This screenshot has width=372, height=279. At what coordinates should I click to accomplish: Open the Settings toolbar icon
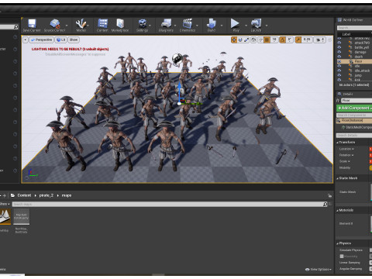tap(142, 26)
